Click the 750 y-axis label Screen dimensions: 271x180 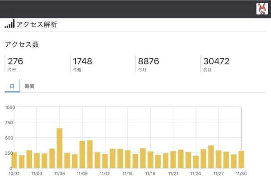[9, 123]
